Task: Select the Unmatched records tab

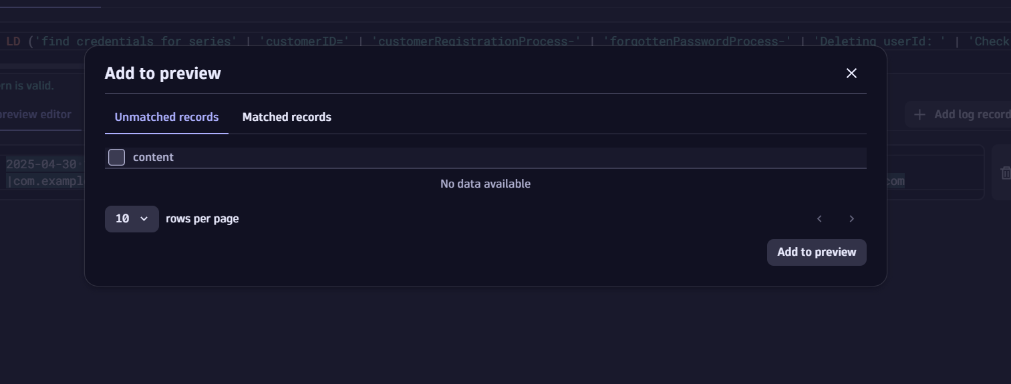Action: (x=166, y=118)
